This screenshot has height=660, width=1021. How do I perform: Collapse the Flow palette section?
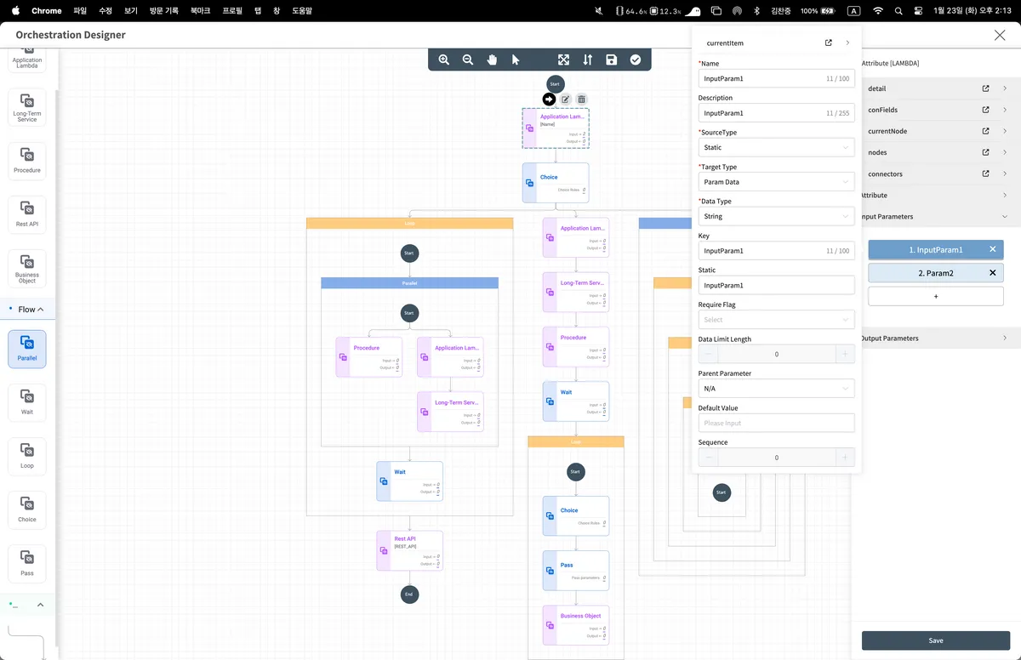coord(40,310)
